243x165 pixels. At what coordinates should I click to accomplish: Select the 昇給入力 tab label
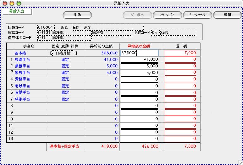(17, 12)
